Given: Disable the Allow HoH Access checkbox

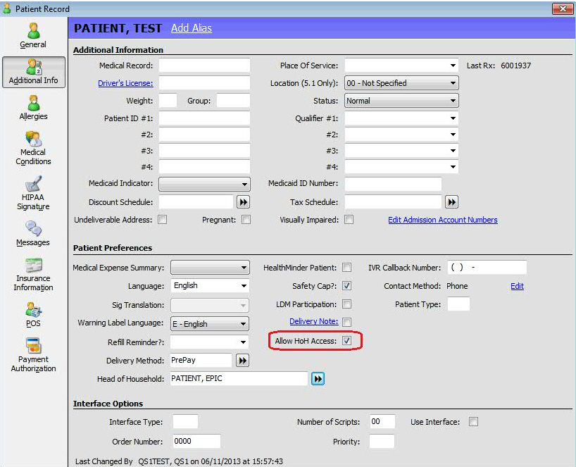Looking at the screenshot, I should 346,342.
